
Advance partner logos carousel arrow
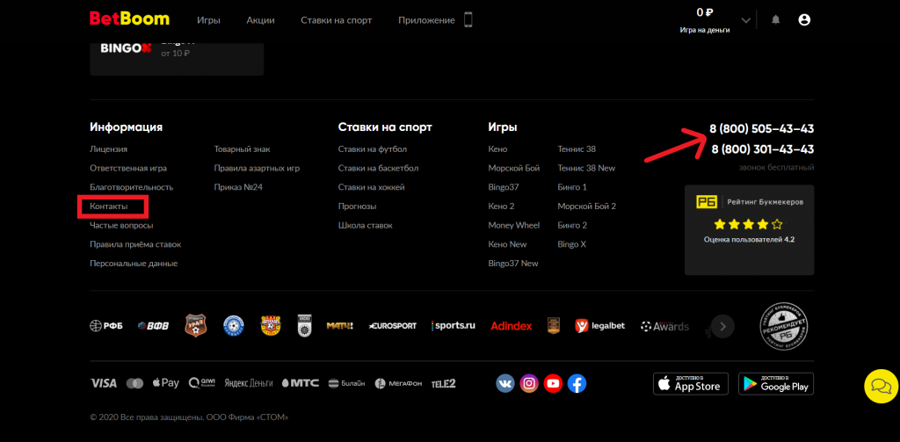click(722, 326)
